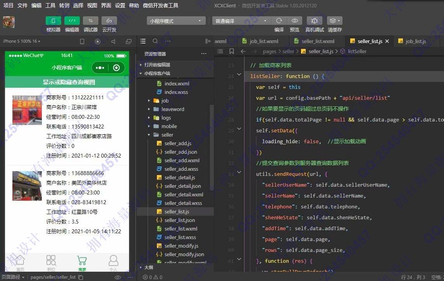Click the search icon in sidebar

coord(155,41)
